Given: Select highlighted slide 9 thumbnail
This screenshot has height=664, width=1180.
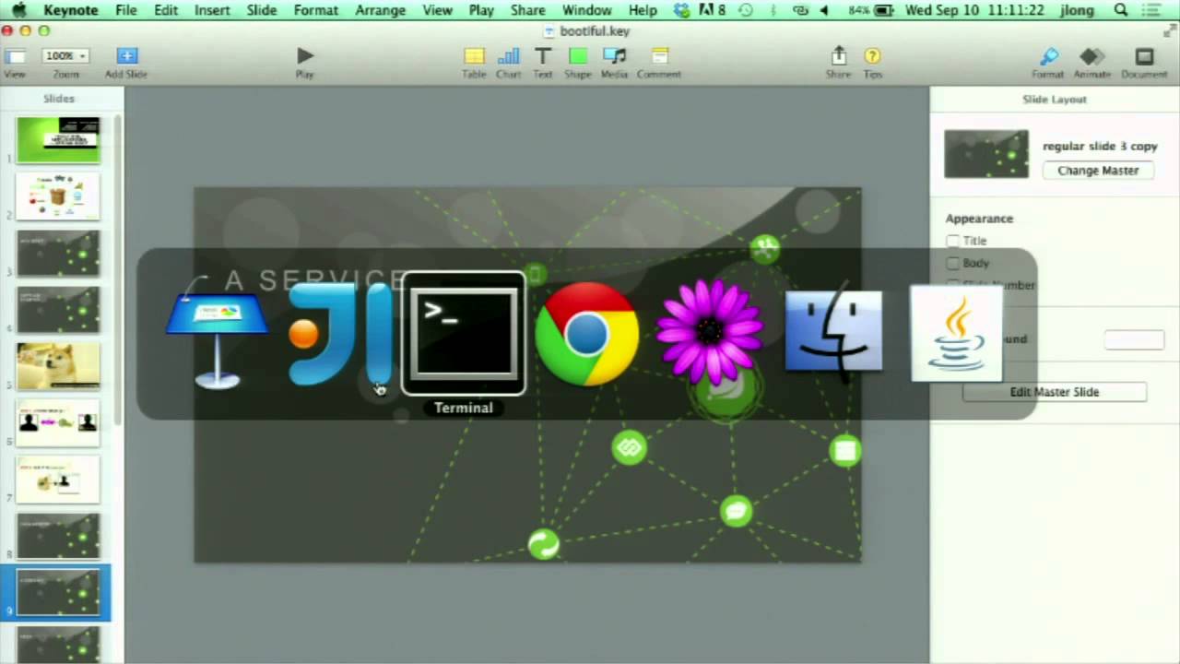Looking at the screenshot, I should click(58, 592).
